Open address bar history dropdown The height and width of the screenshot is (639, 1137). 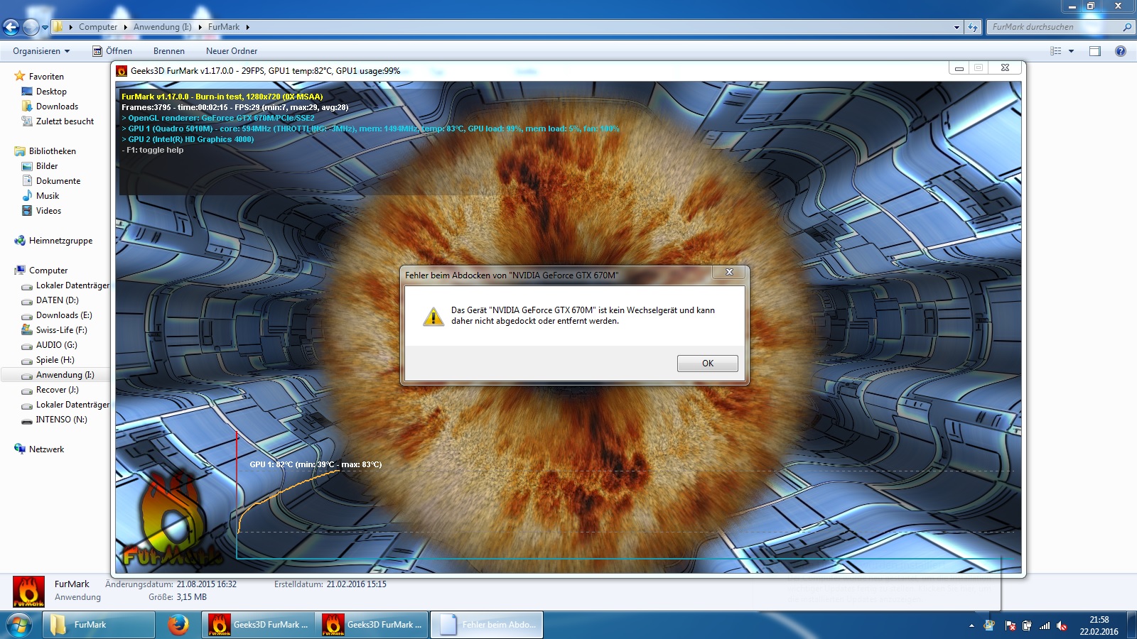pyautogui.click(x=957, y=27)
